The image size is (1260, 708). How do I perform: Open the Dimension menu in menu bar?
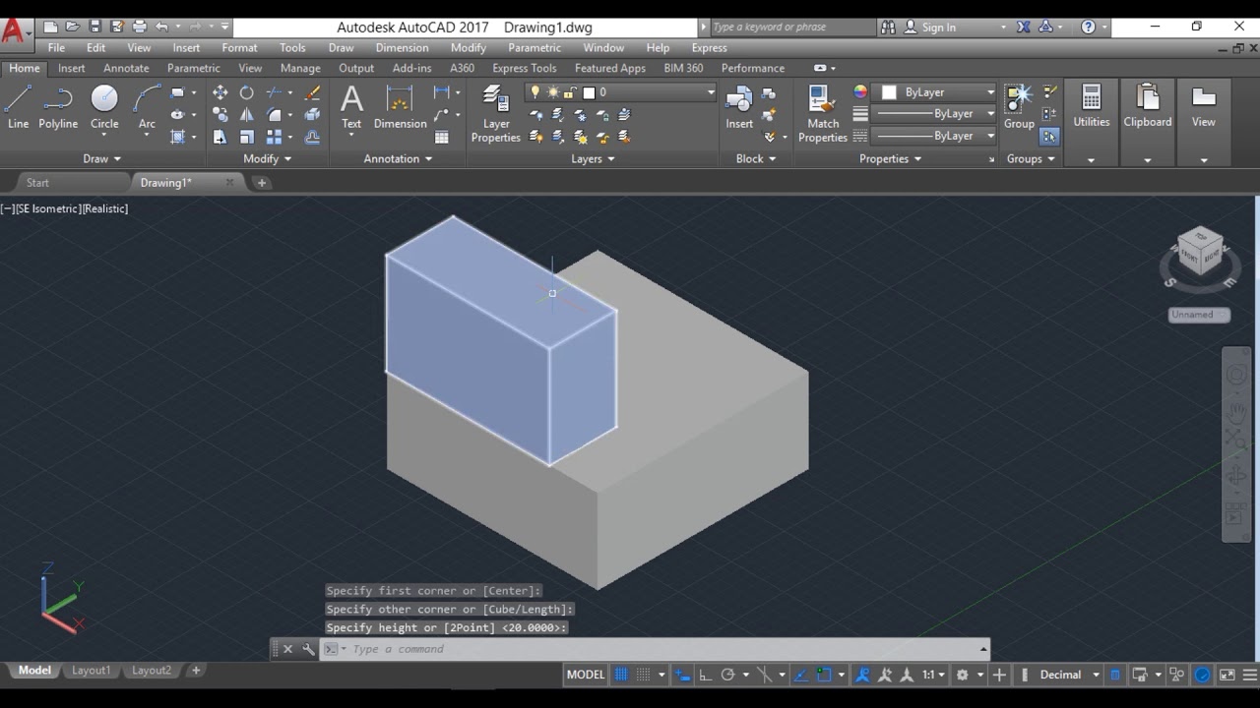pos(402,47)
